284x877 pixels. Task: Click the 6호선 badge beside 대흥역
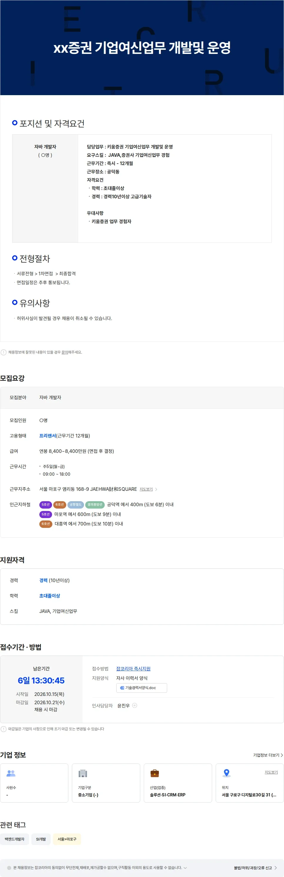(x=46, y=524)
